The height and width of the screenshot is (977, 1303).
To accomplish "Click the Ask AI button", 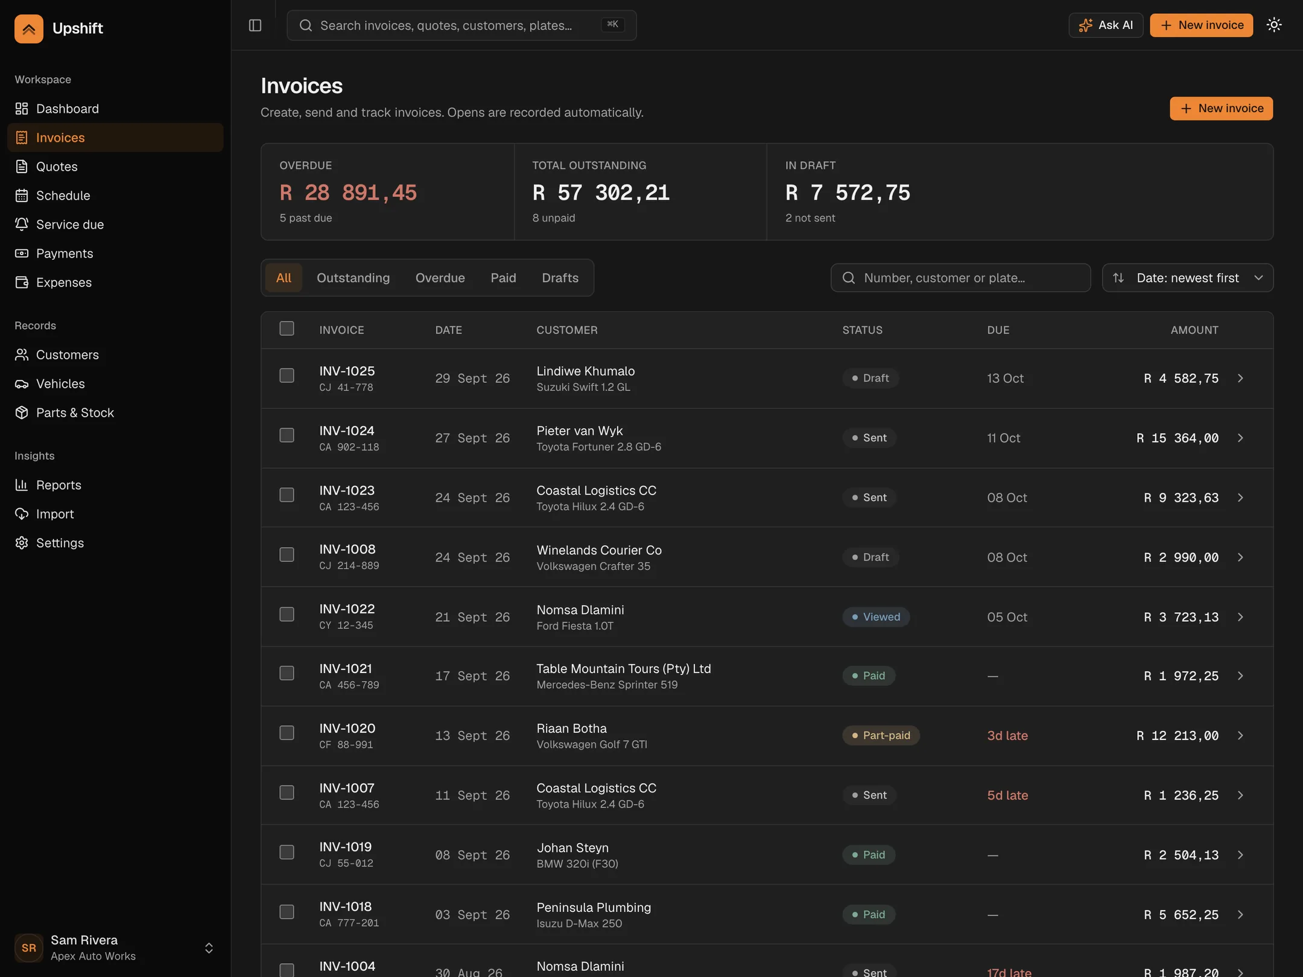I will (1106, 25).
